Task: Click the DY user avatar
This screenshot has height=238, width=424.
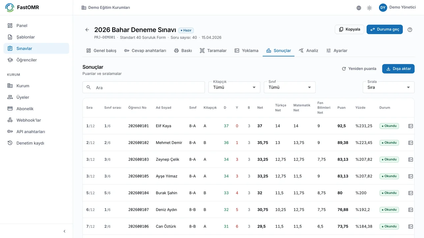Action: tap(383, 8)
